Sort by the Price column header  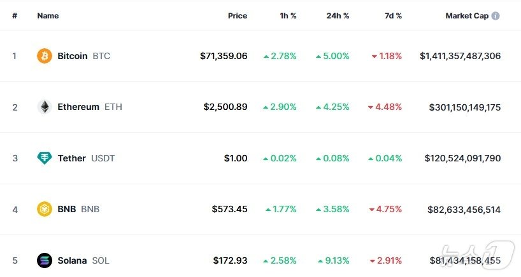click(237, 16)
